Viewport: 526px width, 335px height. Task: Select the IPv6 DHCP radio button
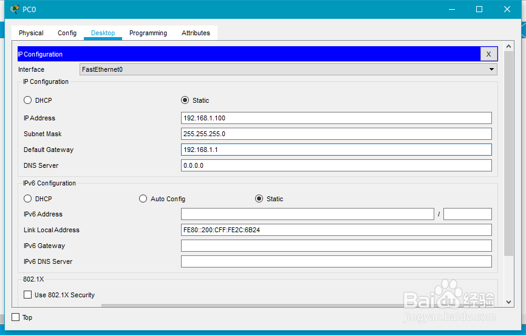coord(27,199)
